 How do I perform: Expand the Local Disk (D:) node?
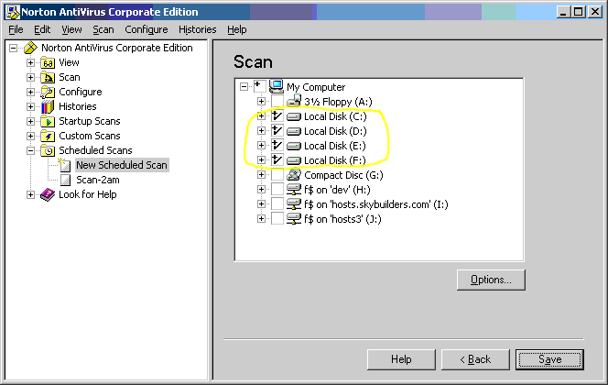coord(261,131)
